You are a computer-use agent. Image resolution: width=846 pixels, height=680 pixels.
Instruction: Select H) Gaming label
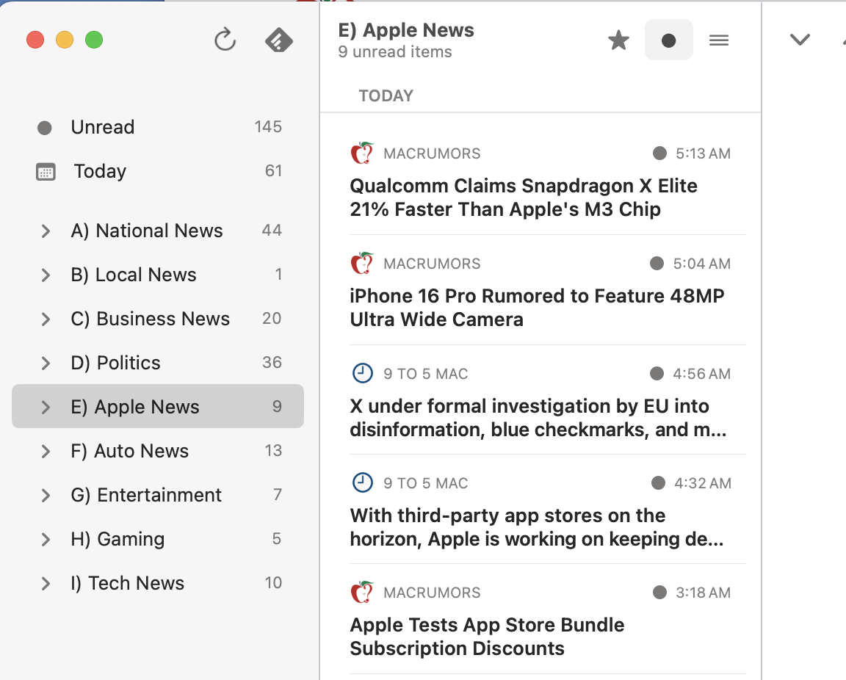pyautogui.click(x=117, y=539)
